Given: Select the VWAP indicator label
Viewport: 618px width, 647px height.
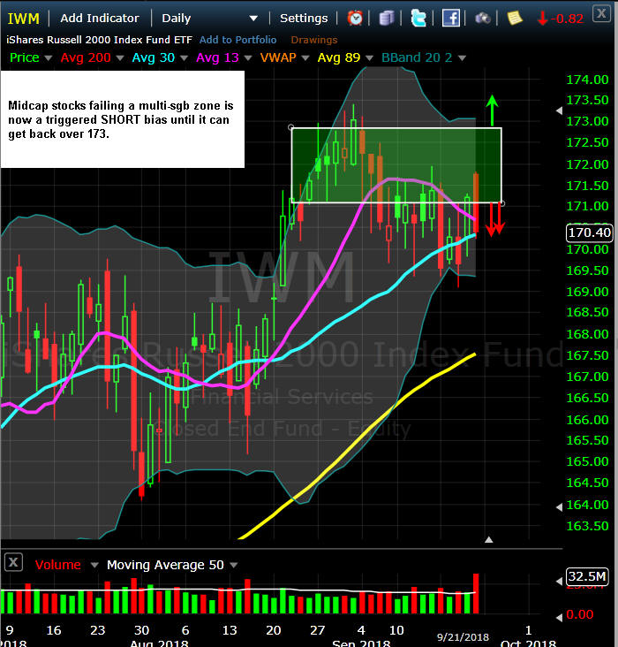Looking at the screenshot, I should click(x=278, y=57).
